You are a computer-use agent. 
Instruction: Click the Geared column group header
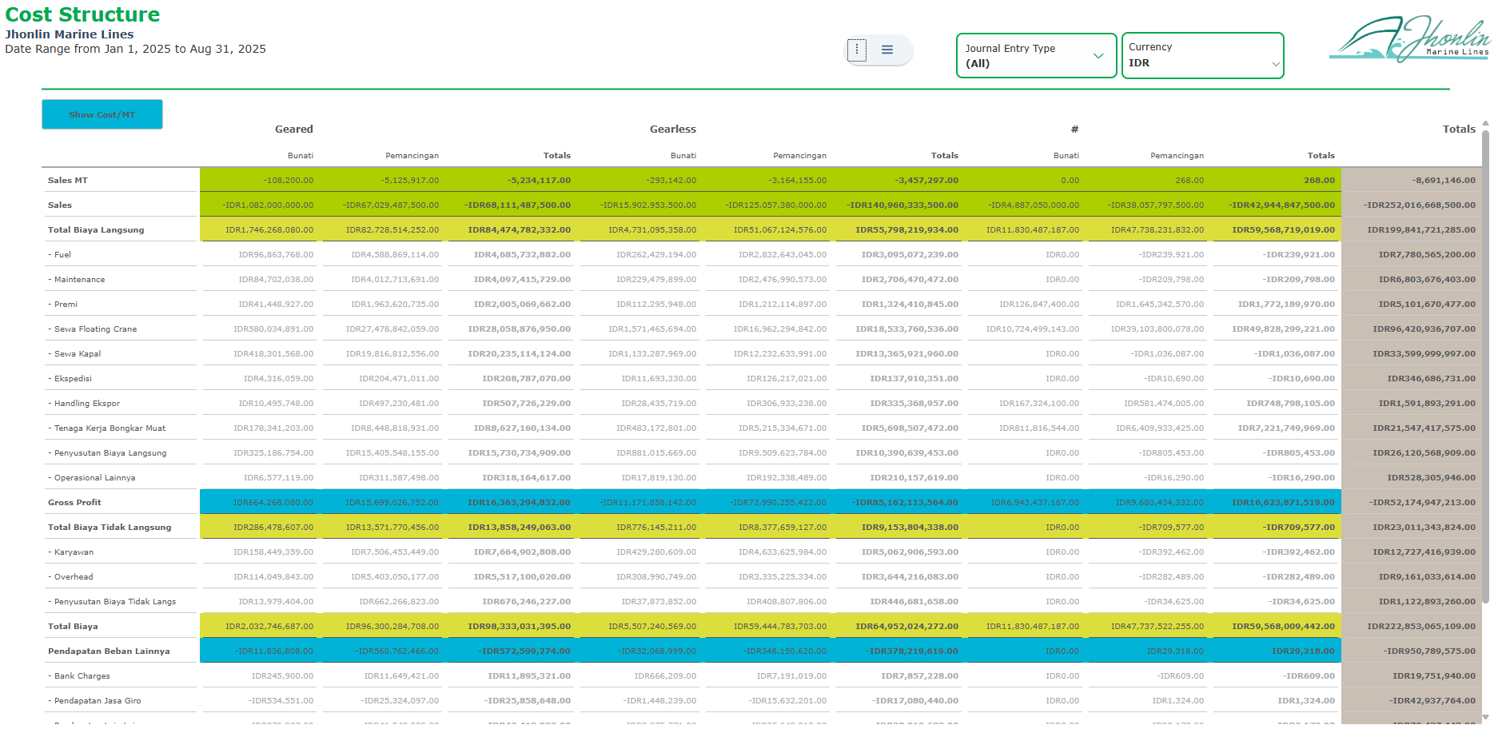294,129
